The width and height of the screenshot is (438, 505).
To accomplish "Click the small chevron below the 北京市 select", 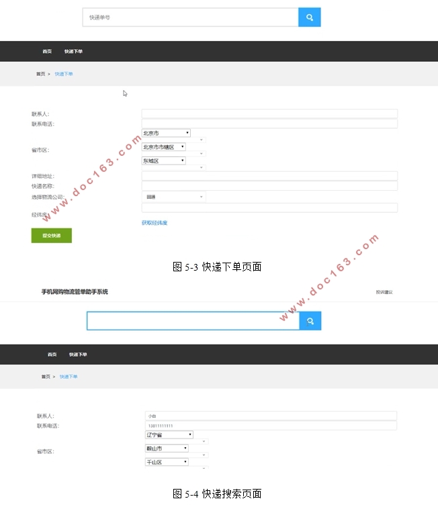I will [201, 140].
